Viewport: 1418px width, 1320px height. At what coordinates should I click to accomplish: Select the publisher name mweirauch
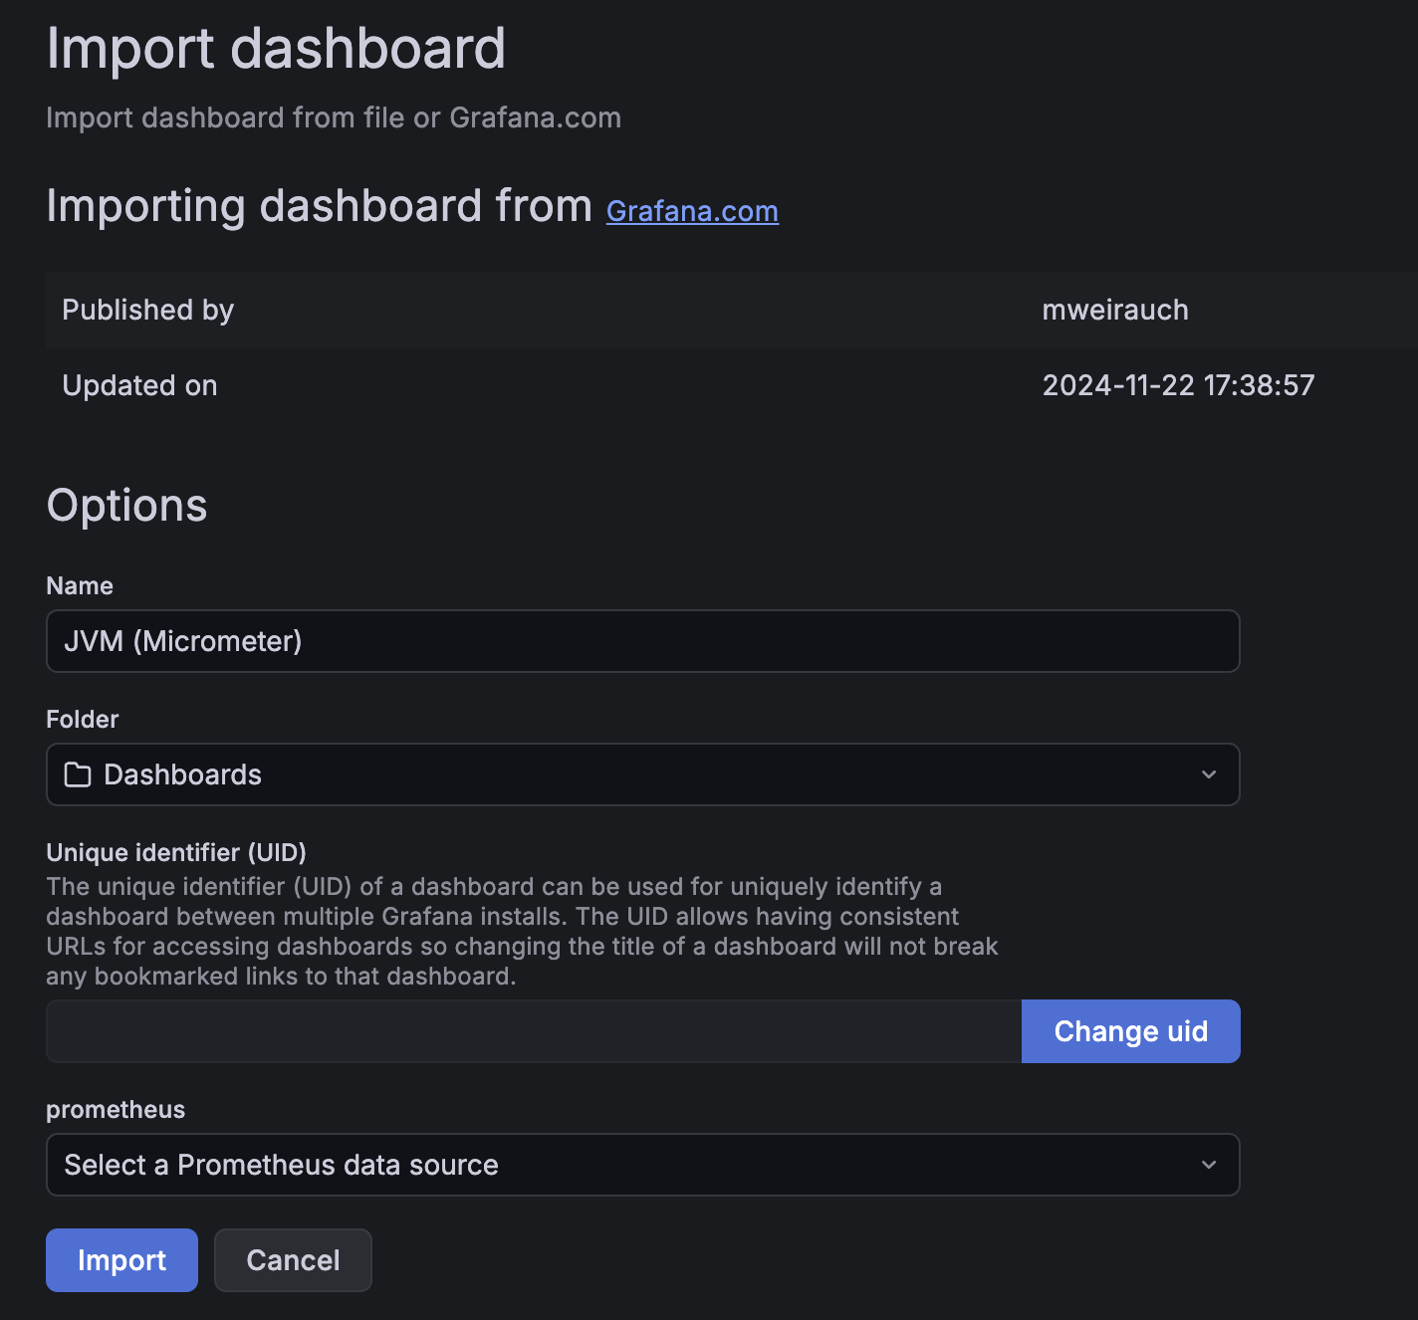point(1115,310)
